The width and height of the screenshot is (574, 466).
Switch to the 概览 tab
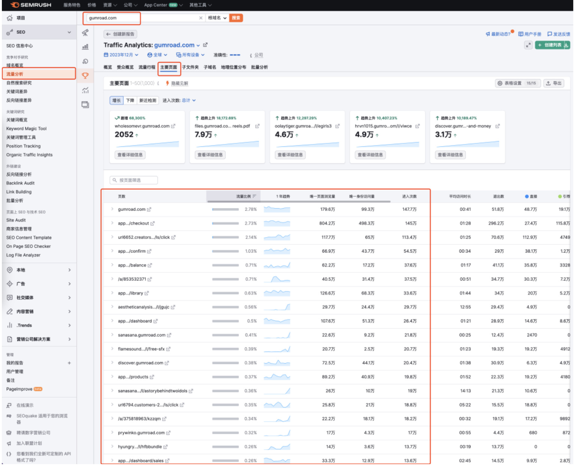tap(108, 68)
